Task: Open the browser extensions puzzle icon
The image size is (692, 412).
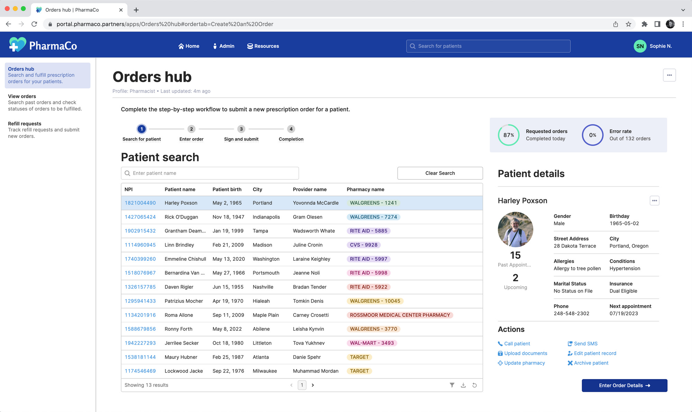Action: (x=644, y=24)
